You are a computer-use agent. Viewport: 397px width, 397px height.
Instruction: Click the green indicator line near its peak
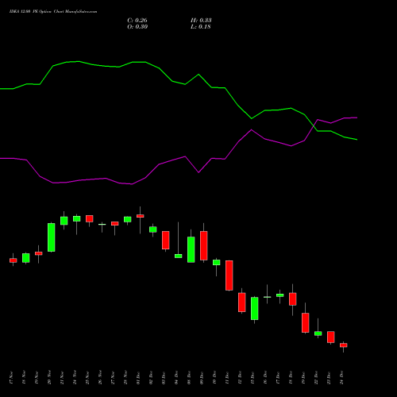point(79,62)
